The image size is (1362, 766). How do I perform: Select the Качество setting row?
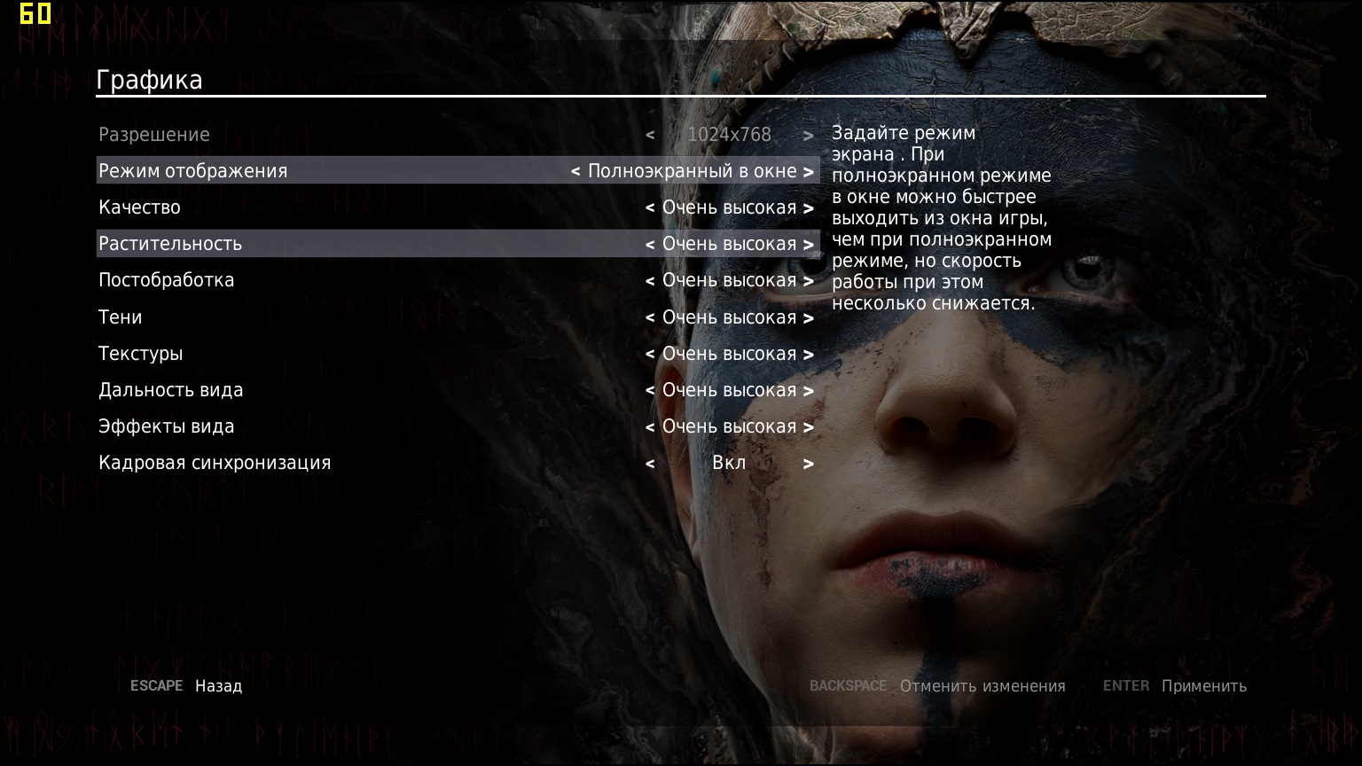(458, 207)
